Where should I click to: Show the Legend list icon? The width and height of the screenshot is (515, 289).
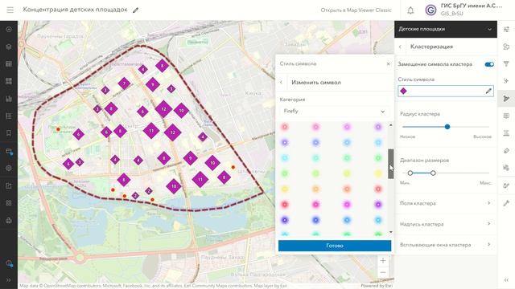(x=9, y=116)
